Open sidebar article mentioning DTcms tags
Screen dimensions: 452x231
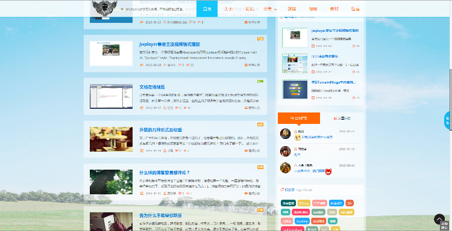[x=333, y=82]
